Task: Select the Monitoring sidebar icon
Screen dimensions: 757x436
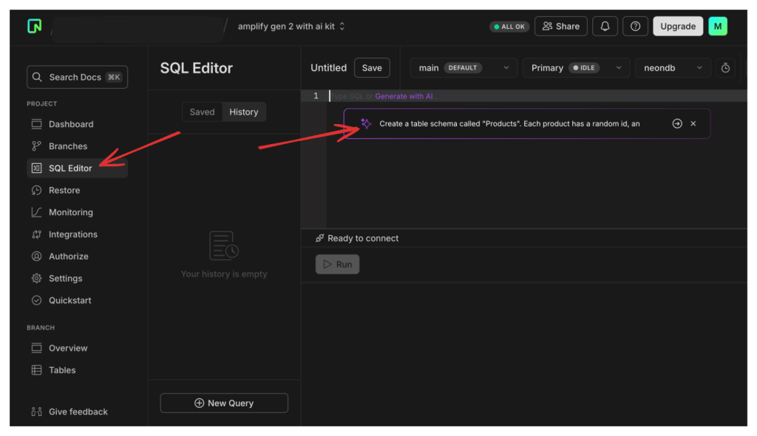Action: (38, 212)
